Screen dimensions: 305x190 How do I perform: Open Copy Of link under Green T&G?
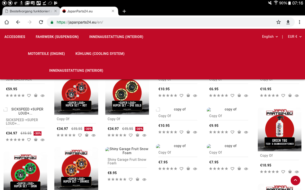coord(266,156)
